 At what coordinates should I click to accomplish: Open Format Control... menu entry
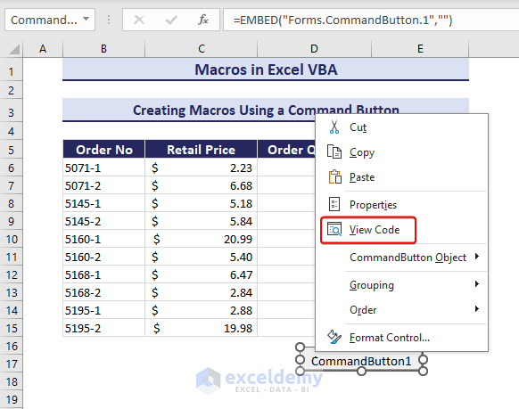pos(401,337)
